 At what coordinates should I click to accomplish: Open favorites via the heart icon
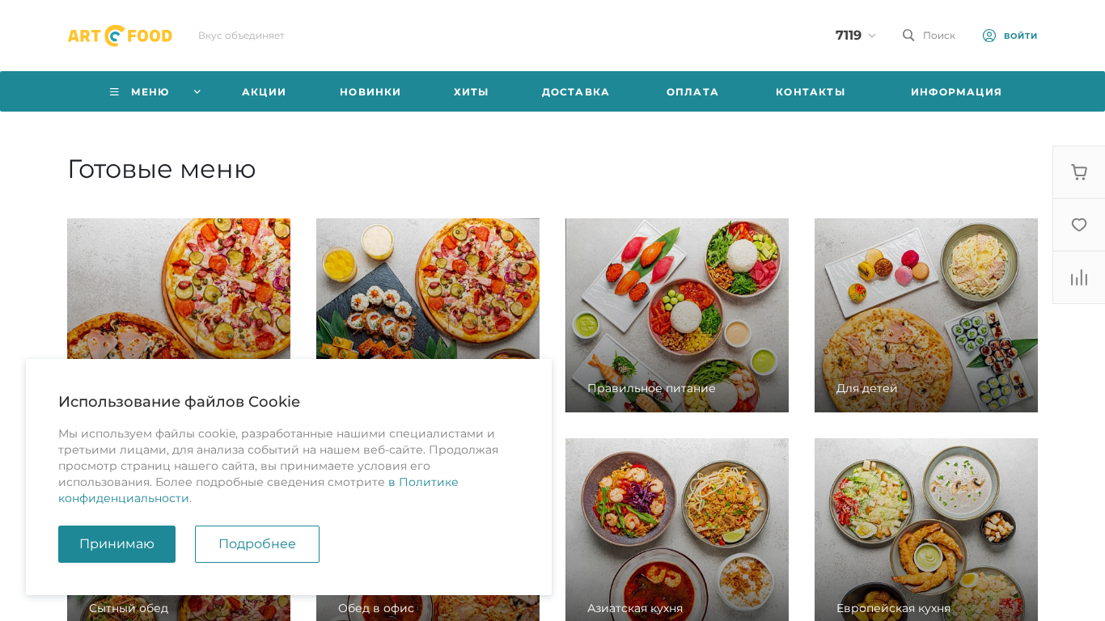1079,225
